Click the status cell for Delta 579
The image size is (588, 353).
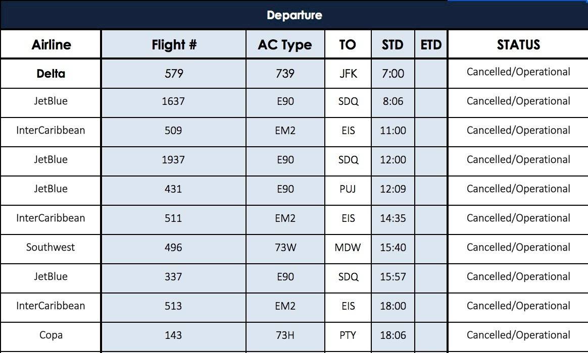pyautogui.click(x=518, y=73)
